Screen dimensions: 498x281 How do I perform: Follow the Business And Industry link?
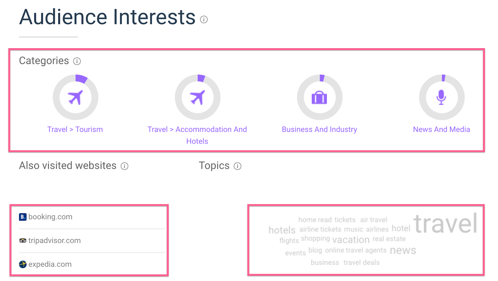coord(319,130)
